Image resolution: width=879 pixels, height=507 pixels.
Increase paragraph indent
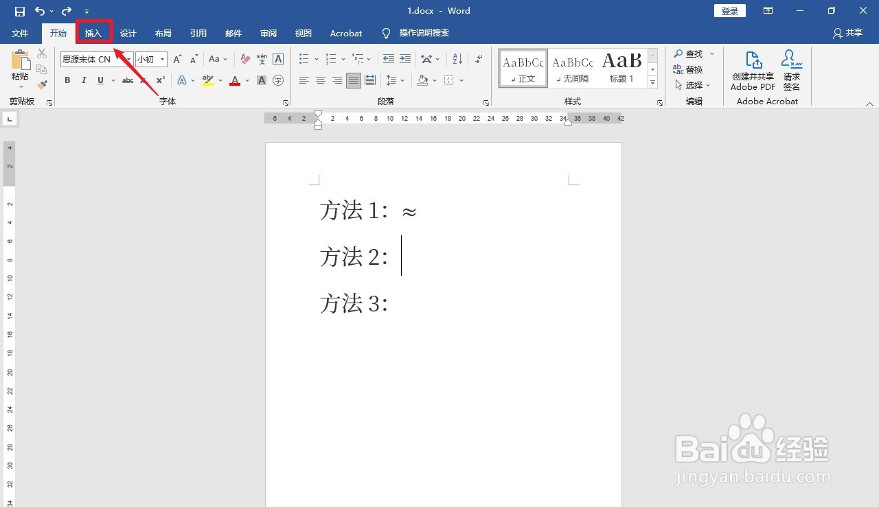pos(405,59)
